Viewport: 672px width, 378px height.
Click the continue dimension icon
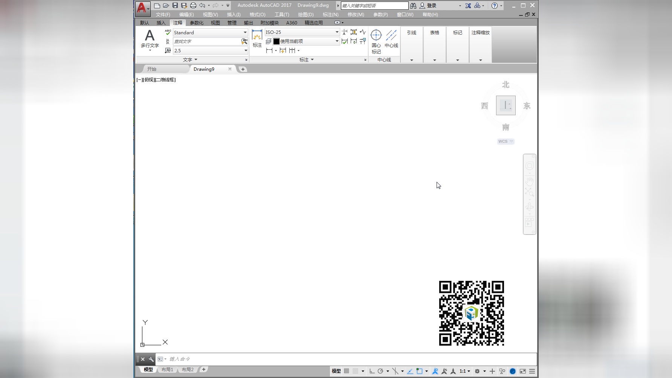tap(292, 50)
